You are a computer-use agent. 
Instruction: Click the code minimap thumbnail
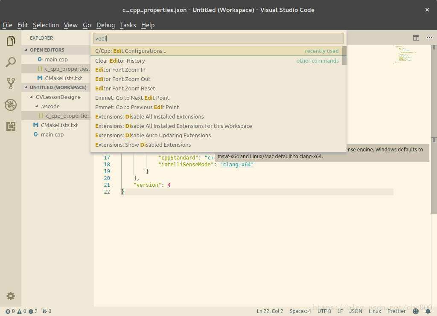405,55
